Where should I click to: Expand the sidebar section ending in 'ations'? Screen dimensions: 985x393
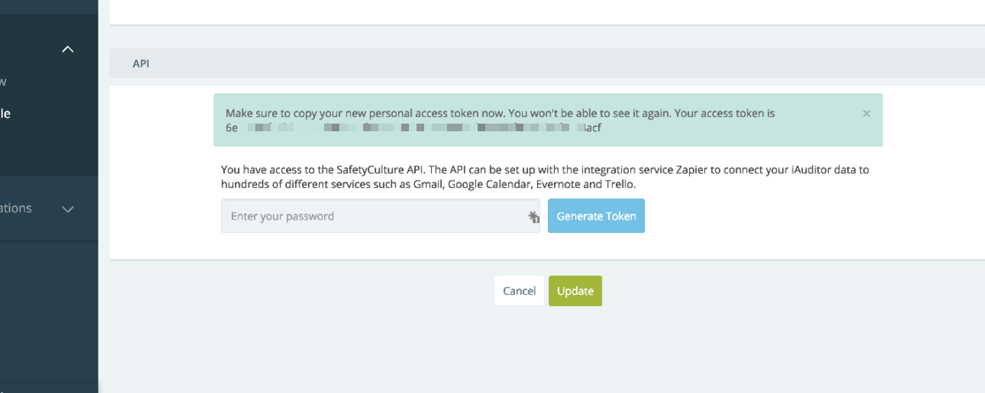pos(68,208)
